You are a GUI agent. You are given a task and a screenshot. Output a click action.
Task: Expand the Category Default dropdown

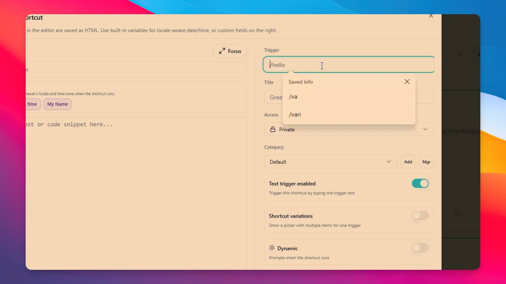pyautogui.click(x=331, y=162)
